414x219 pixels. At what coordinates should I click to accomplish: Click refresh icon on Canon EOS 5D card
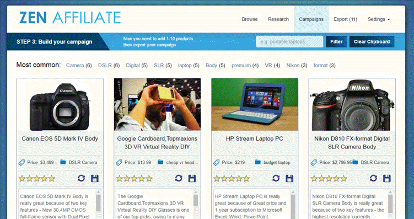(x=82, y=178)
